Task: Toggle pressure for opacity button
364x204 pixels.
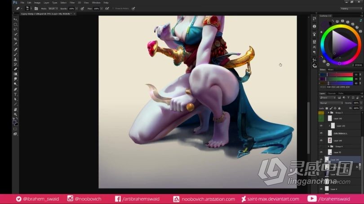Action: click(x=82, y=9)
